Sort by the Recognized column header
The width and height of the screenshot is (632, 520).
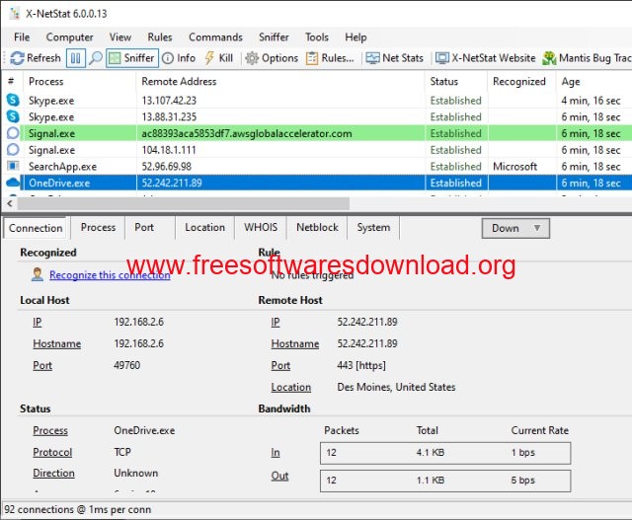pyautogui.click(x=522, y=81)
